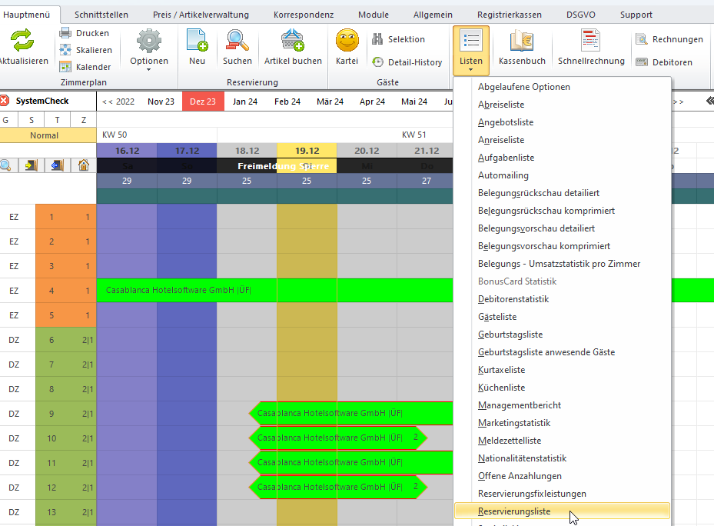This screenshot has width=714, height=526.
Task: Click the Aktualisieren refresh icon
Action: tap(22, 41)
